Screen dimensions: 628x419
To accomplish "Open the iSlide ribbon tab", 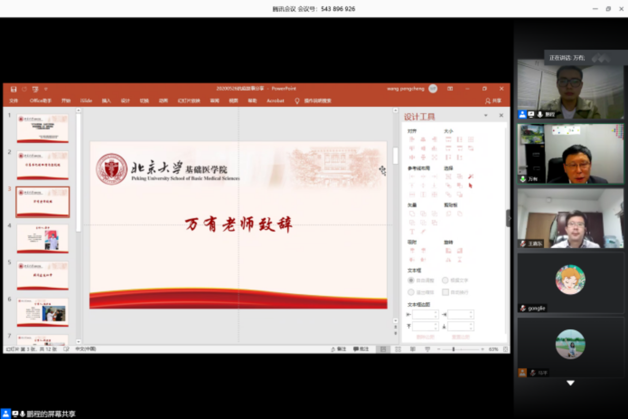I will (x=86, y=101).
